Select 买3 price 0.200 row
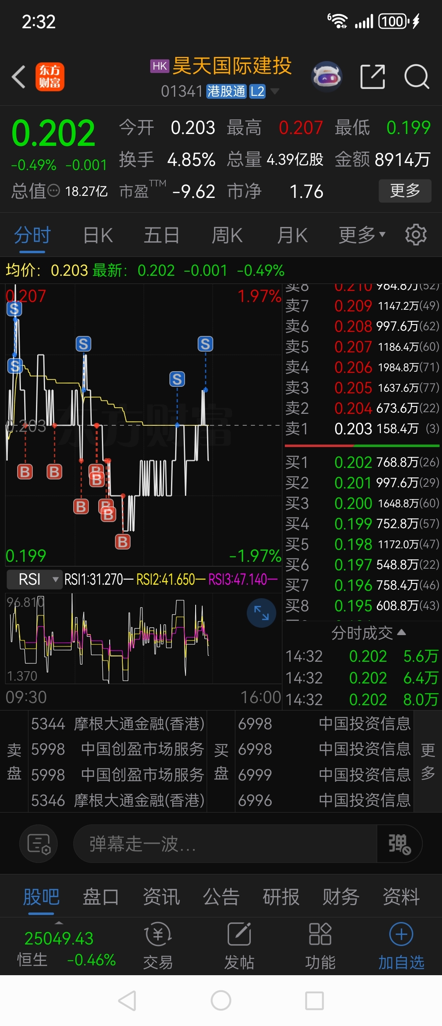This screenshot has height=1026, width=442. (x=362, y=503)
